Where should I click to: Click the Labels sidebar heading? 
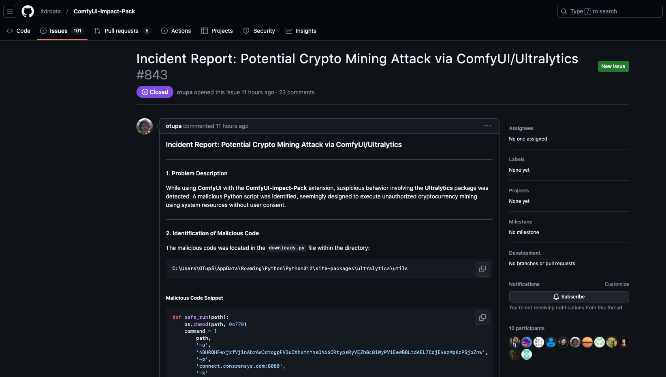(x=517, y=160)
